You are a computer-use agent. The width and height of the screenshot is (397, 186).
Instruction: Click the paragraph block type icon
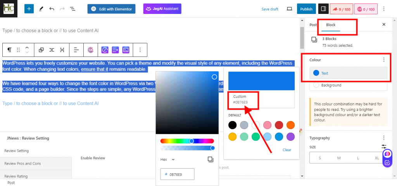click(x=9, y=50)
